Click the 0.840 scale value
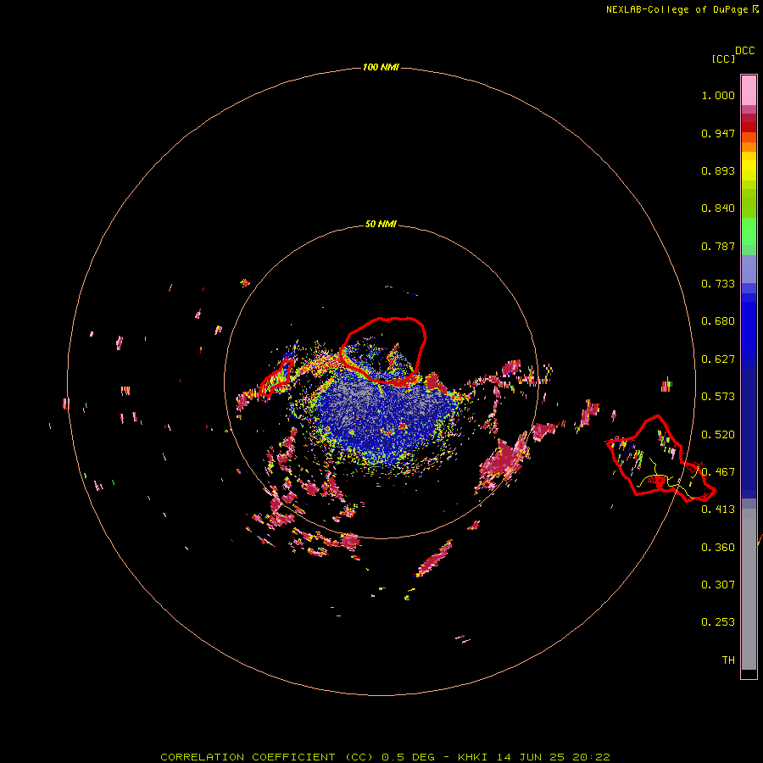 click(718, 209)
